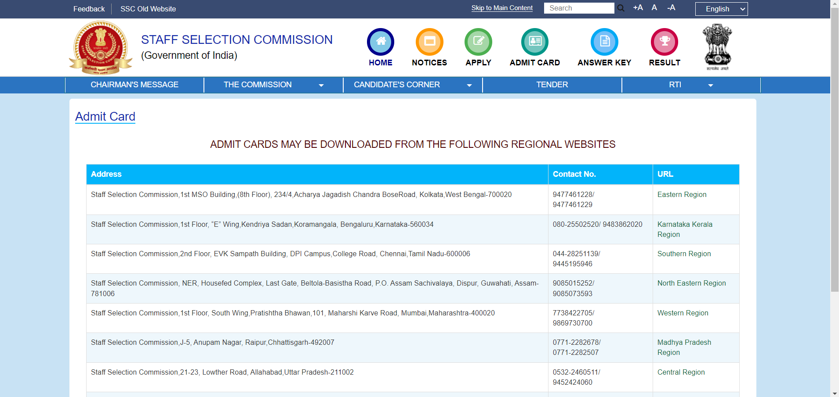Open the ADMIT CARD icon
The width and height of the screenshot is (839, 397).
point(535,42)
